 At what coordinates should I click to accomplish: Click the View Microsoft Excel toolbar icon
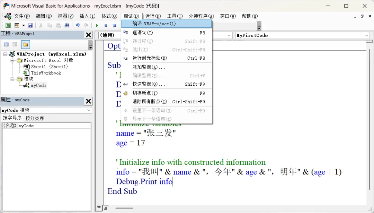pyautogui.click(x=8, y=25)
